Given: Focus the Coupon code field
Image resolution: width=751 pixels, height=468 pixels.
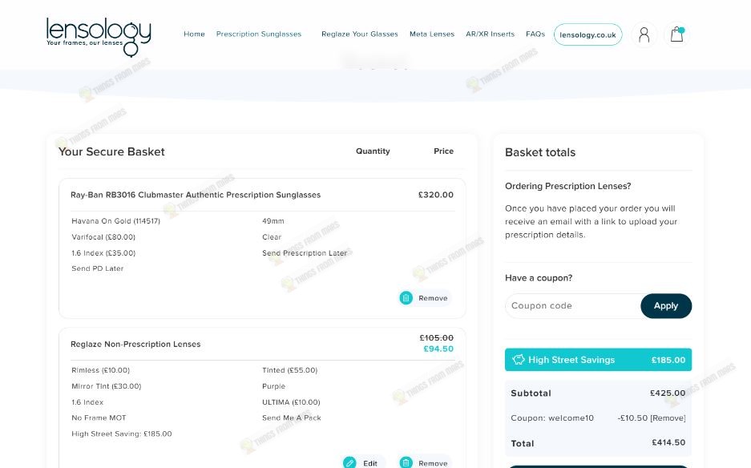Looking at the screenshot, I should pyautogui.click(x=573, y=305).
